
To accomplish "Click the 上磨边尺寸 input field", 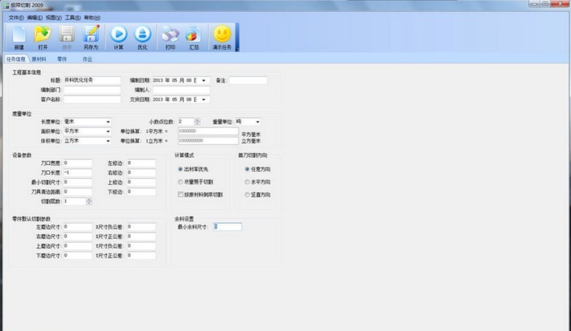I will tap(77, 246).
